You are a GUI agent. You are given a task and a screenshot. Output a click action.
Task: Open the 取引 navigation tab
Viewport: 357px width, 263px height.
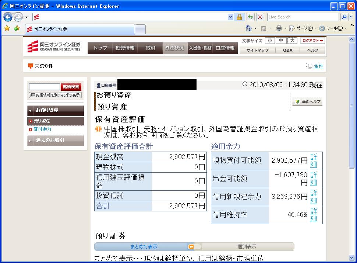click(x=151, y=48)
